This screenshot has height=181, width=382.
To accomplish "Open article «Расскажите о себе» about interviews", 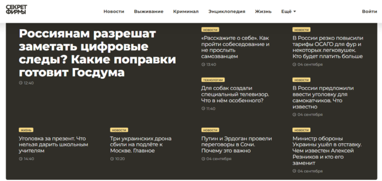I will pyautogui.click(x=235, y=47).
